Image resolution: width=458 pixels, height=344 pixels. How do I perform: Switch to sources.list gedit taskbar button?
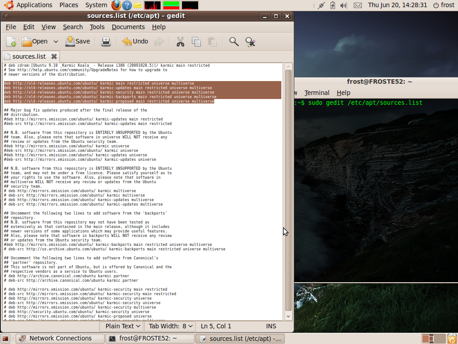coord(240,339)
